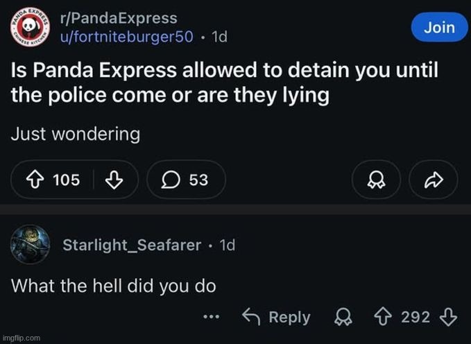Click the 'Just wondering' post body
The image size is (471, 344).
[75, 134]
